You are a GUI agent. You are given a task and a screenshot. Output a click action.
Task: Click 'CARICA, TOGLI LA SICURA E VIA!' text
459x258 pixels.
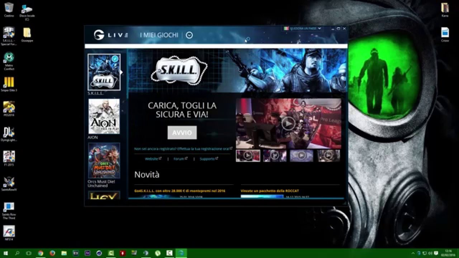(x=182, y=110)
